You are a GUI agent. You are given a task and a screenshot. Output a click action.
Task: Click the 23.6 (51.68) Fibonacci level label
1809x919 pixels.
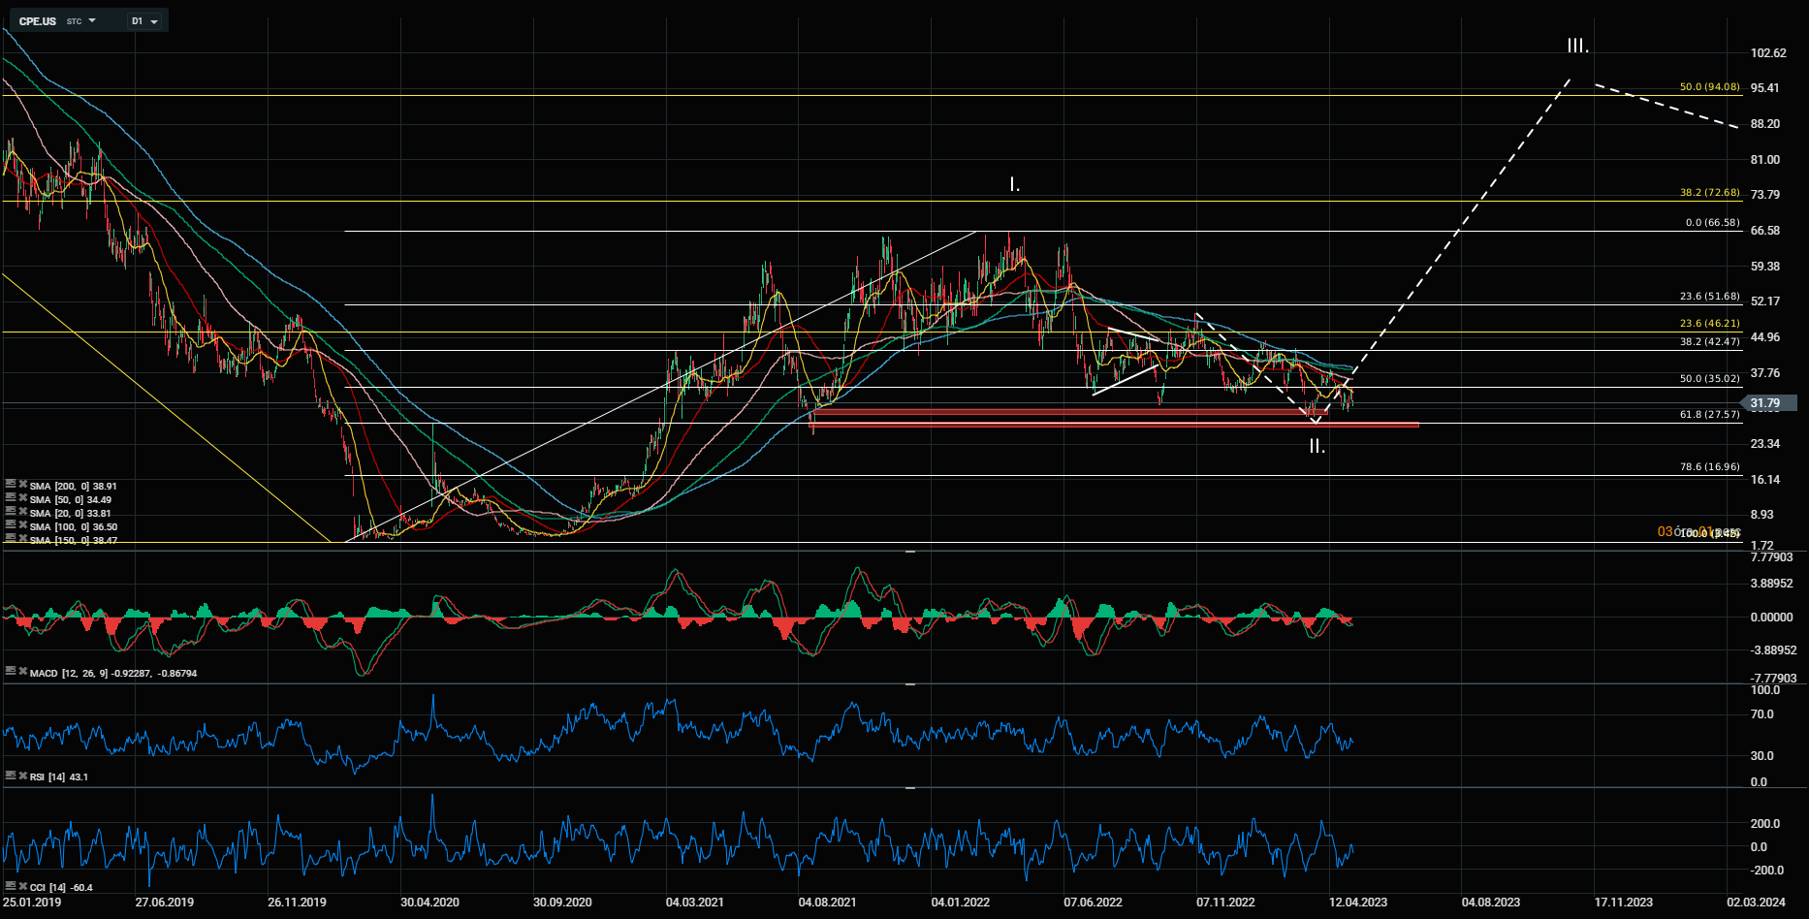tap(1710, 297)
